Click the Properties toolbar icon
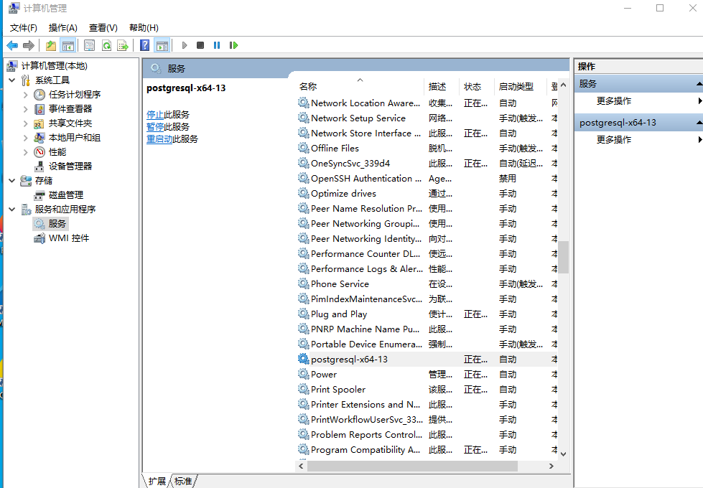Viewport: 703px width, 488px height. pyautogui.click(x=88, y=44)
